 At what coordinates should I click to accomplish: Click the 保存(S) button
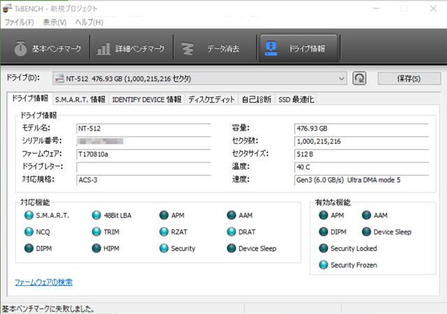409,78
